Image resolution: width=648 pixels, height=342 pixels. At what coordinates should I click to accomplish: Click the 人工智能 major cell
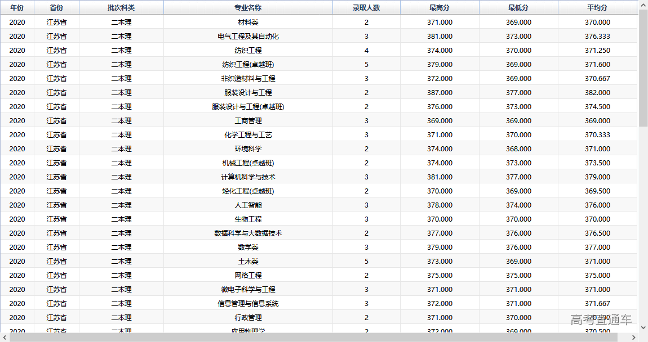tap(248, 205)
